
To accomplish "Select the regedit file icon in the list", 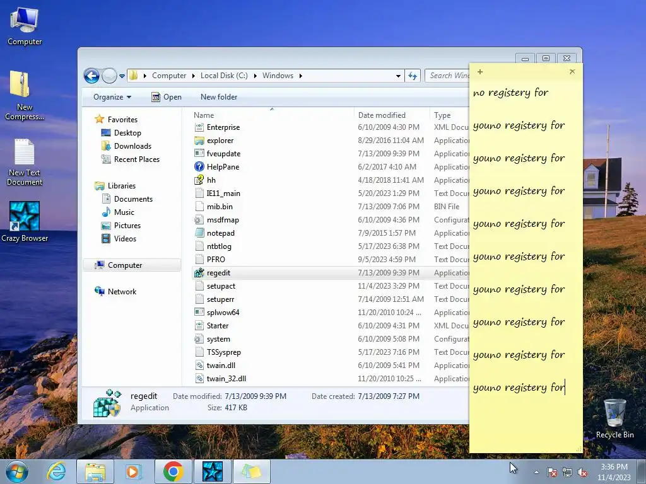I will [199, 272].
